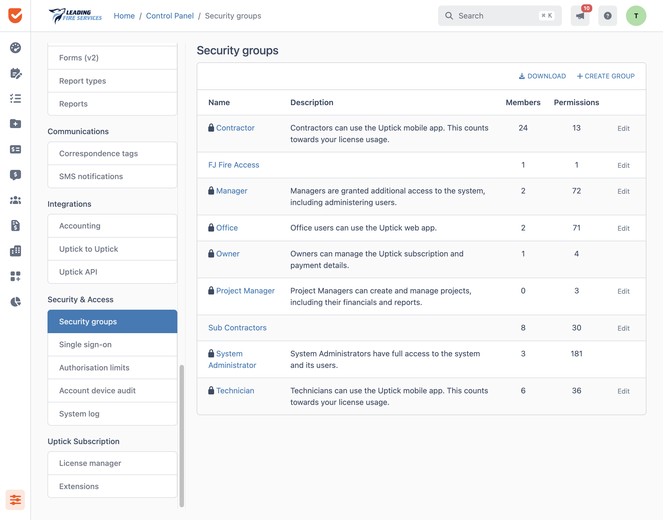
Task: Open the help question mark icon
Action: (x=607, y=16)
